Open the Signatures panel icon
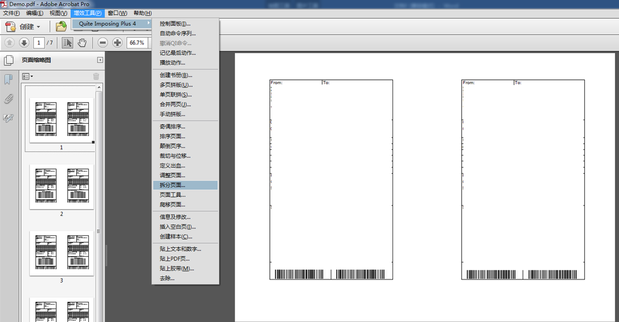The image size is (619, 322). (8, 118)
